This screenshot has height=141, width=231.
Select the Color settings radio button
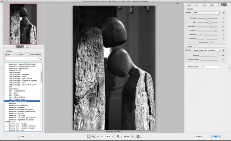point(18,55)
